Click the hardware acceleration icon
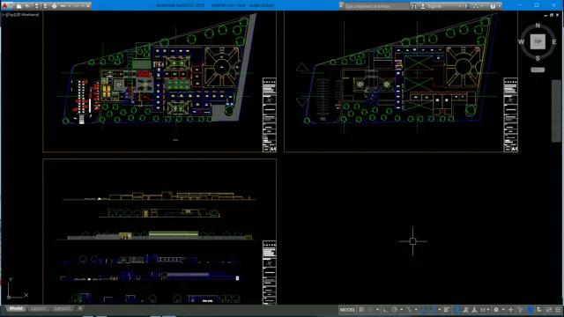Image resolution: width=564 pixels, height=317 pixels. (x=539, y=310)
